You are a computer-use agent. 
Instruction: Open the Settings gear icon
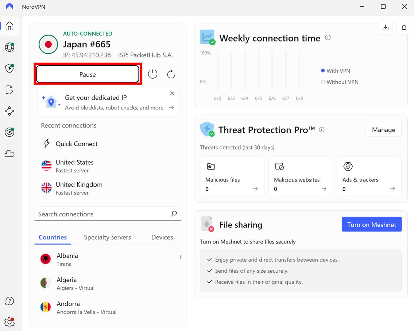(9, 322)
